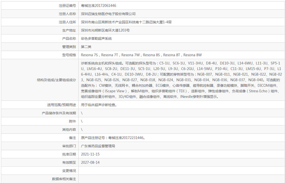Click the 管理类别 label

tap(69, 47)
